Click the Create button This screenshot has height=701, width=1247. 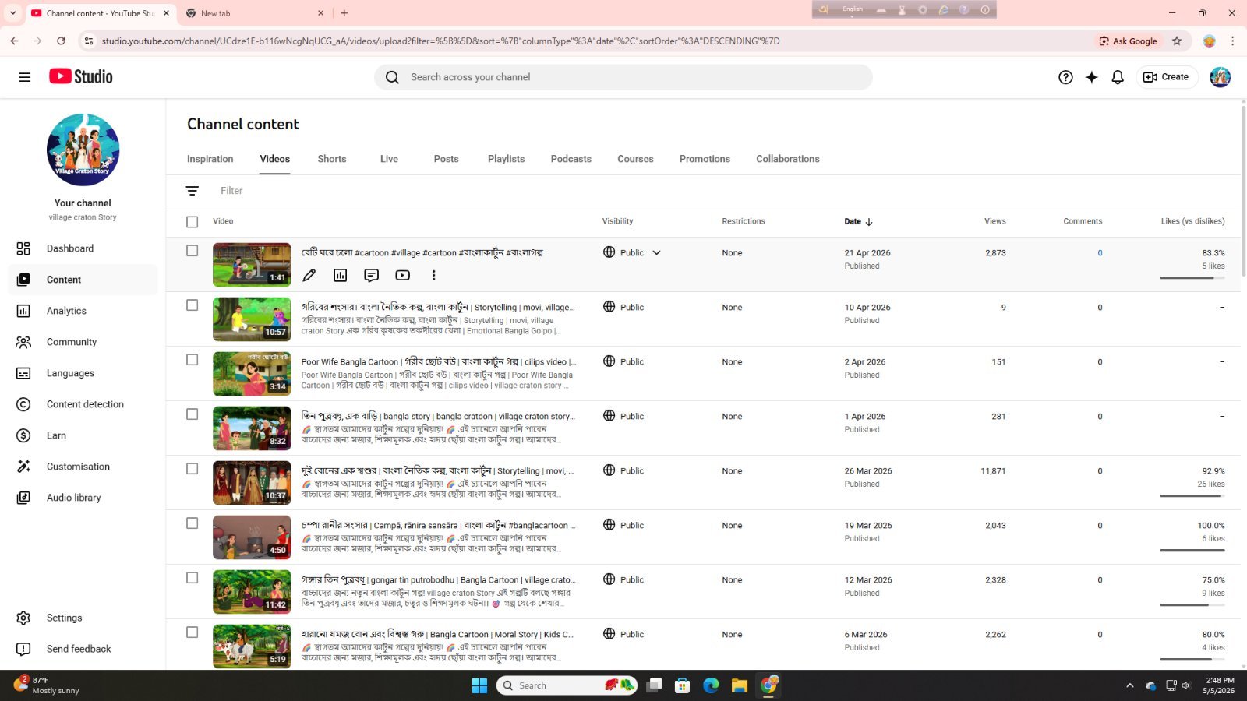coord(1166,77)
